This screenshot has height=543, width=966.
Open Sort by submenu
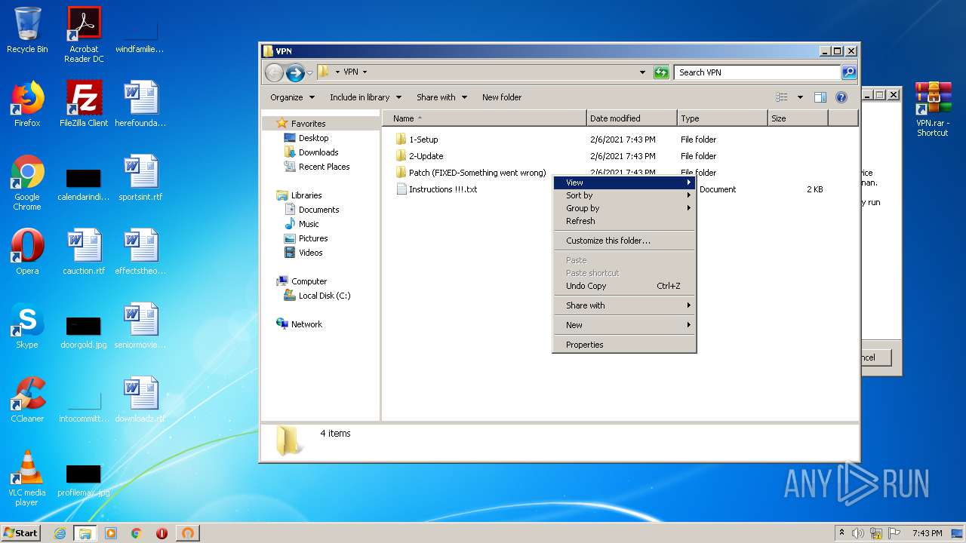[624, 195]
